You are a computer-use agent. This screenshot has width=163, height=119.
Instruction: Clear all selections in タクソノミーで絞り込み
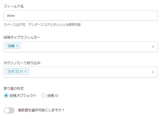click(x=153, y=72)
